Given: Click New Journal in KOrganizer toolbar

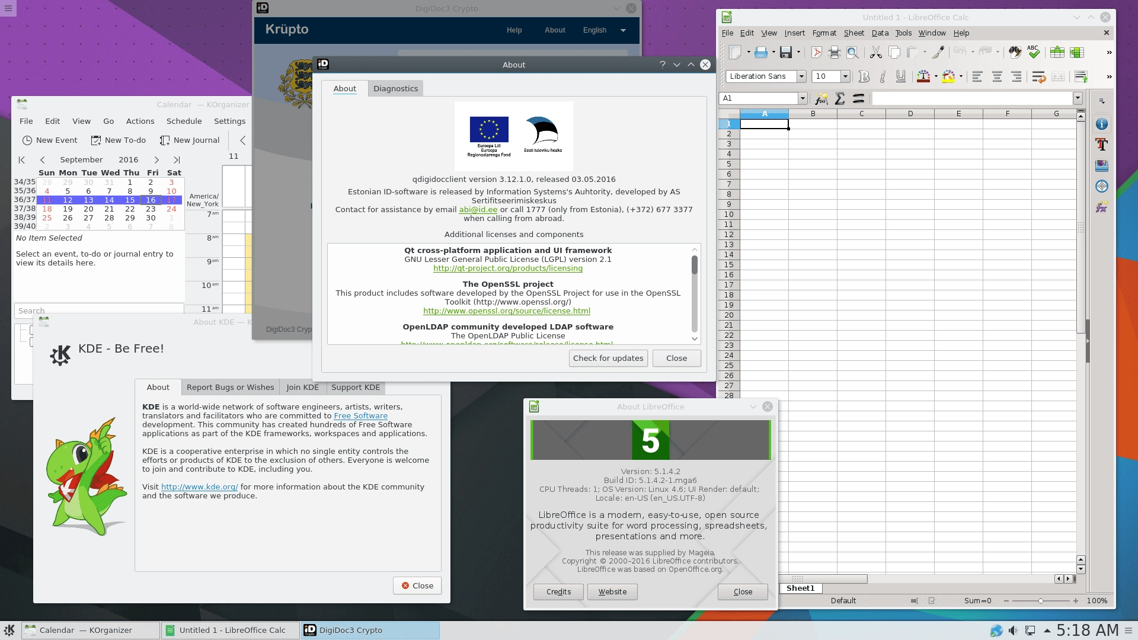Looking at the screenshot, I should click(x=190, y=140).
